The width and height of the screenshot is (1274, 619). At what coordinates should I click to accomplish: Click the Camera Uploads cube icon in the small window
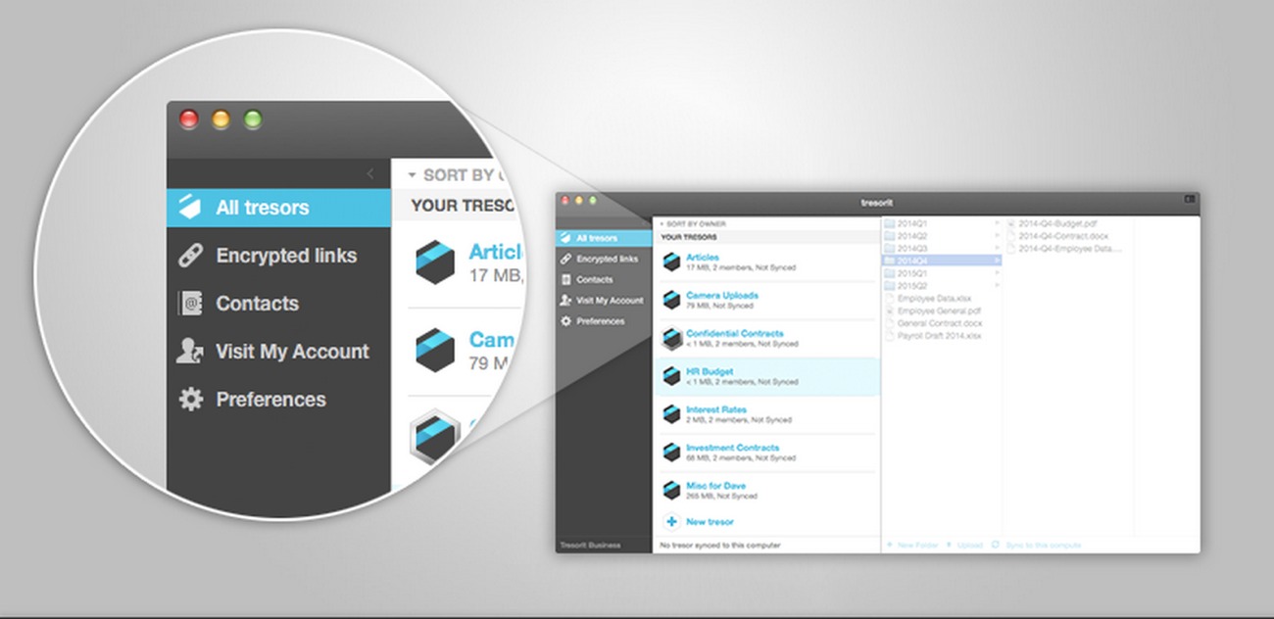point(671,300)
